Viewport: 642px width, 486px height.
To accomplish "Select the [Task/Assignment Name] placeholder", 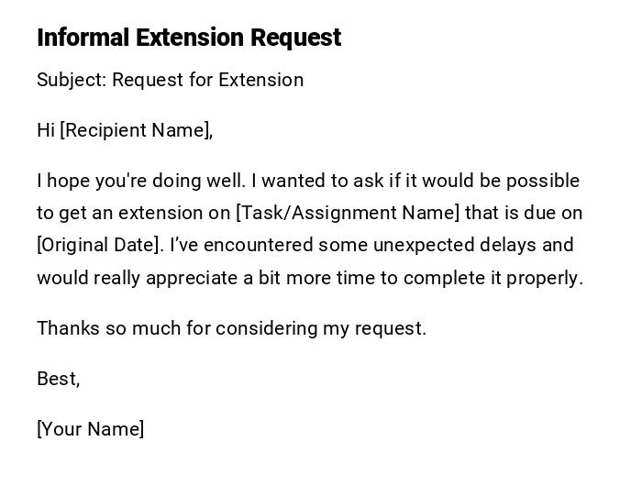I will click(x=348, y=213).
